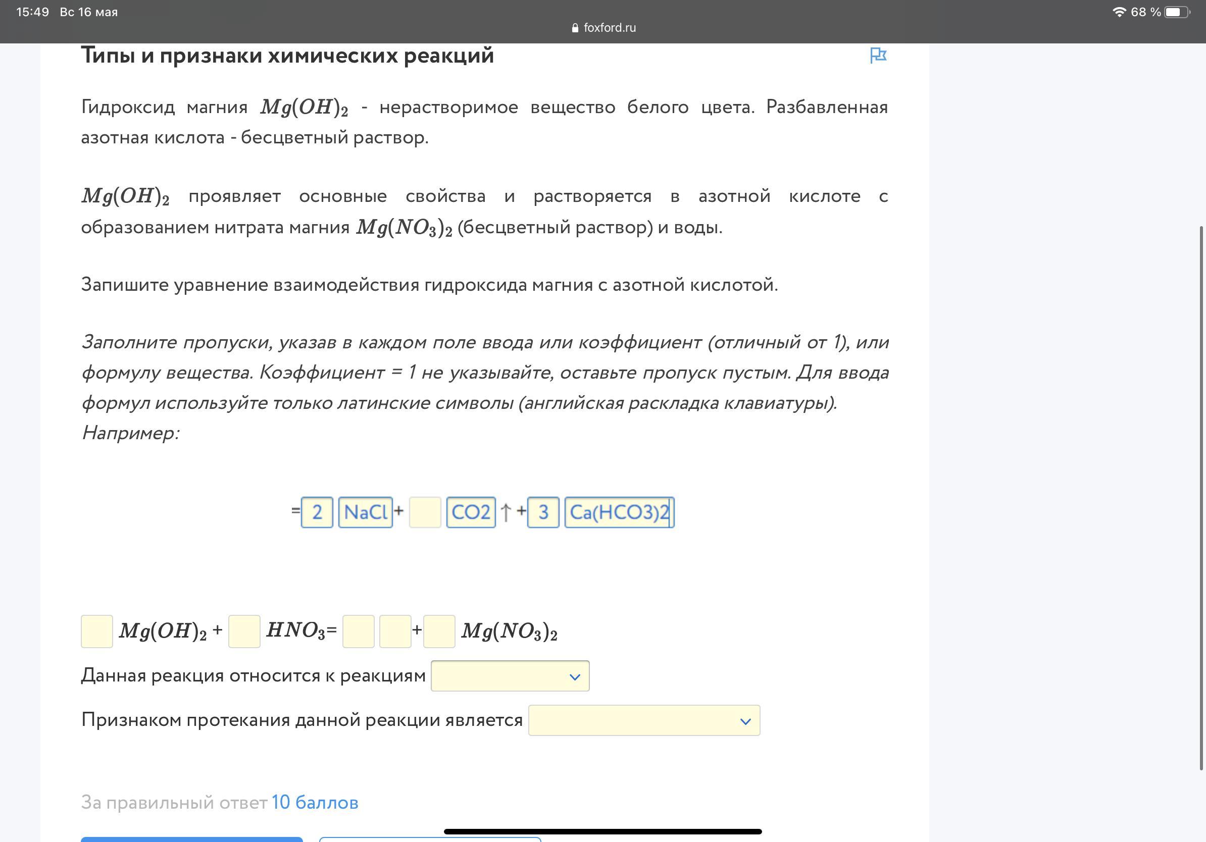The height and width of the screenshot is (842, 1206).
Task: Open the reaction type dropdown
Action: click(x=510, y=676)
